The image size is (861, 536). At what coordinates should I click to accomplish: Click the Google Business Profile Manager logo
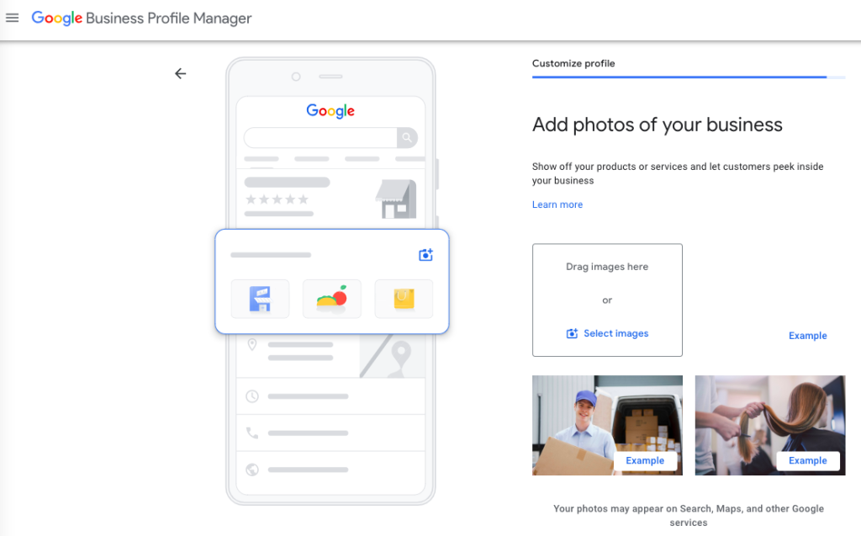(141, 18)
